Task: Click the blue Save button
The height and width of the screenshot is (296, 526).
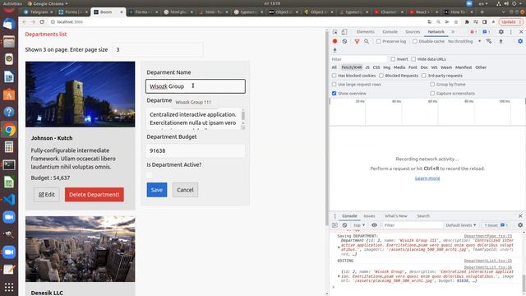Action: (x=157, y=190)
